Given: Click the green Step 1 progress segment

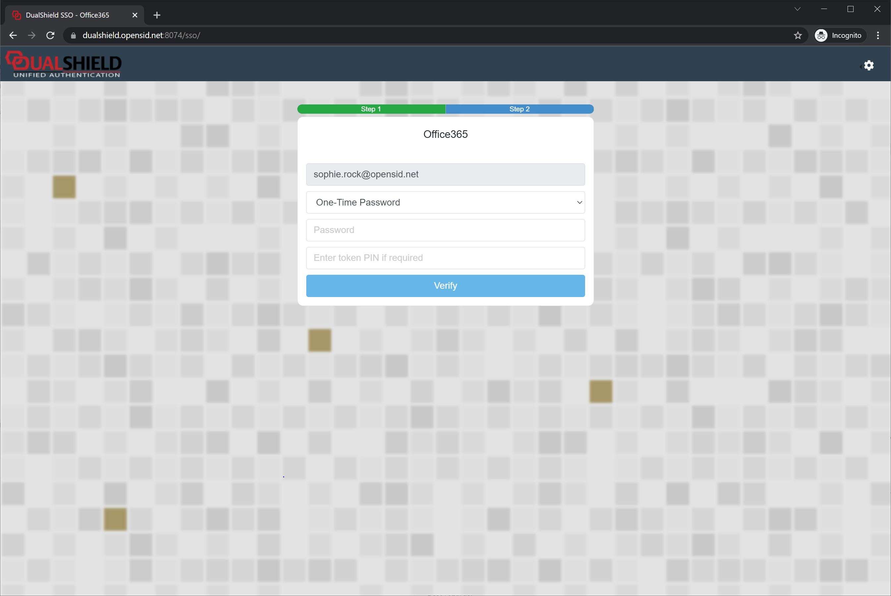Looking at the screenshot, I should pyautogui.click(x=371, y=109).
